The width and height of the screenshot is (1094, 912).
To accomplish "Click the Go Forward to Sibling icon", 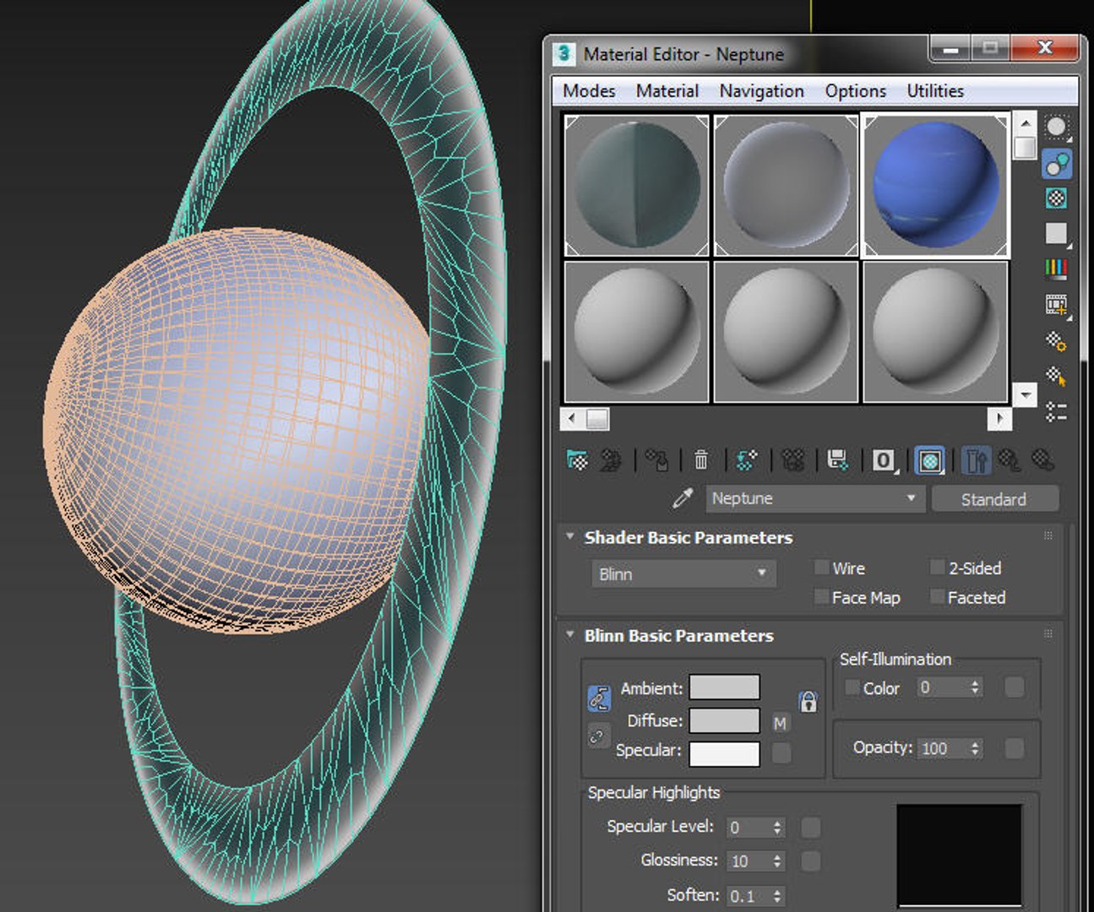I will (x=1043, y=460).
